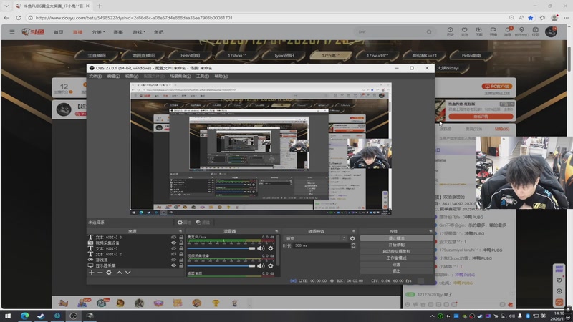Screen dimensions: 573x322
Task: Open the 消息 notification bell in Douyu header
Action: point(508,31)
